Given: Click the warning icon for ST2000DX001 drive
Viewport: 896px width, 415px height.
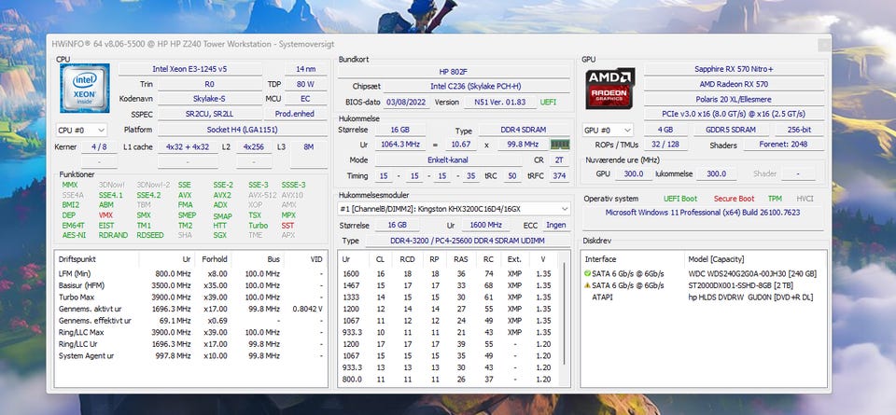Looking at the screenshot, I should pyautogui.click(x=587, y=285).
